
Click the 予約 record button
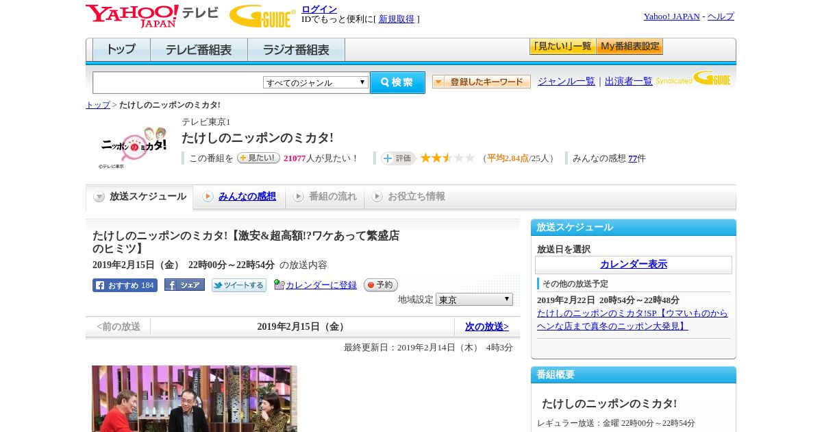[x=381, y=285]
